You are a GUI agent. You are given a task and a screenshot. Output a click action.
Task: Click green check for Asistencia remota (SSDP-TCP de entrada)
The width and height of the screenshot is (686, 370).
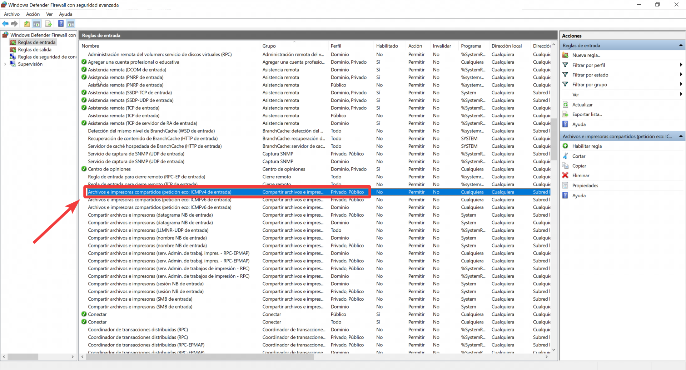pos(84,92)
